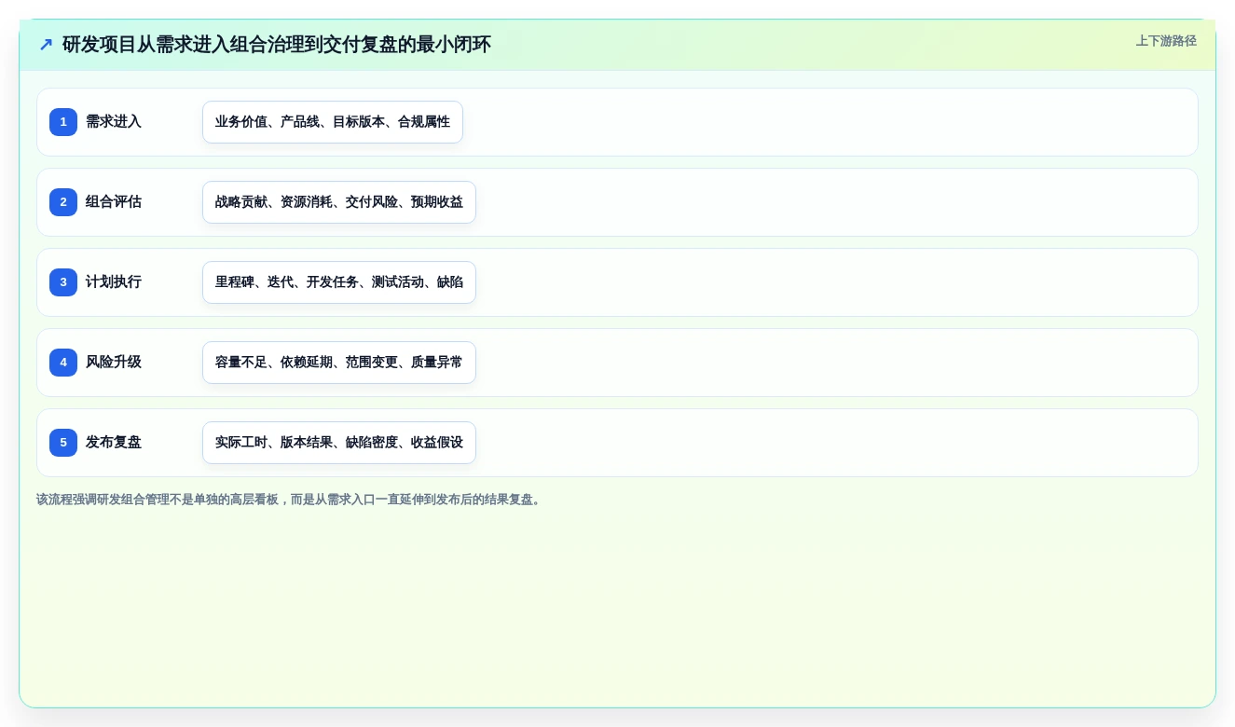This screenshot has width=1235, height=727.
Task: Click the arrow icon beside the title
Action: 46,45
